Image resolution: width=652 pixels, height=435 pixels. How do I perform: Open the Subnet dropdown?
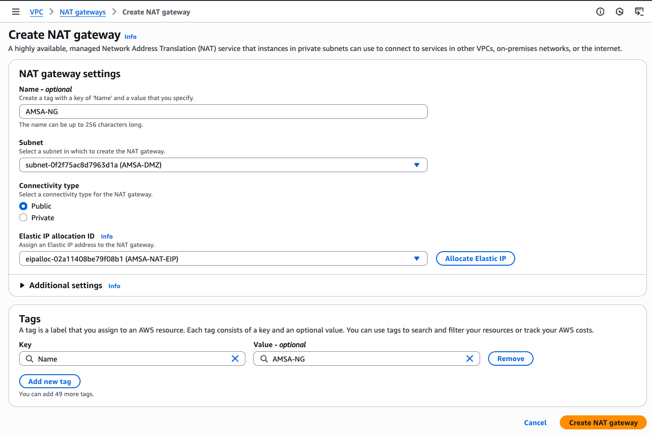[x=223, y=165]
